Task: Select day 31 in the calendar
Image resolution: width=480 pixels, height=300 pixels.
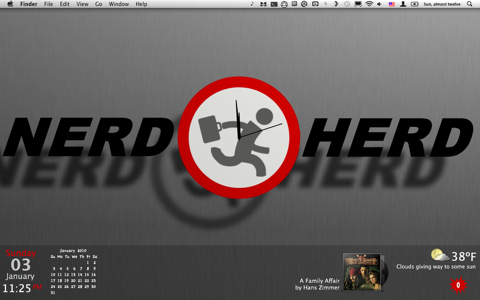Action: [53, 292]
